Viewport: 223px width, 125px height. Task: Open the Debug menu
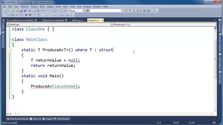(x=50, y=7)
